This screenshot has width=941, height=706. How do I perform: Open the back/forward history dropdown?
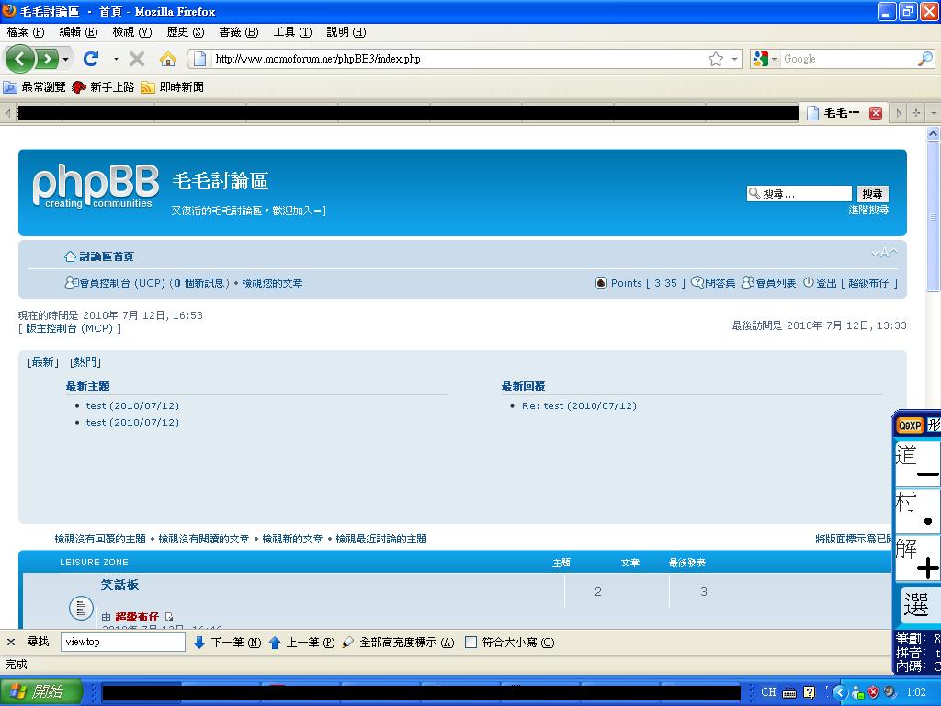(65, 59)
